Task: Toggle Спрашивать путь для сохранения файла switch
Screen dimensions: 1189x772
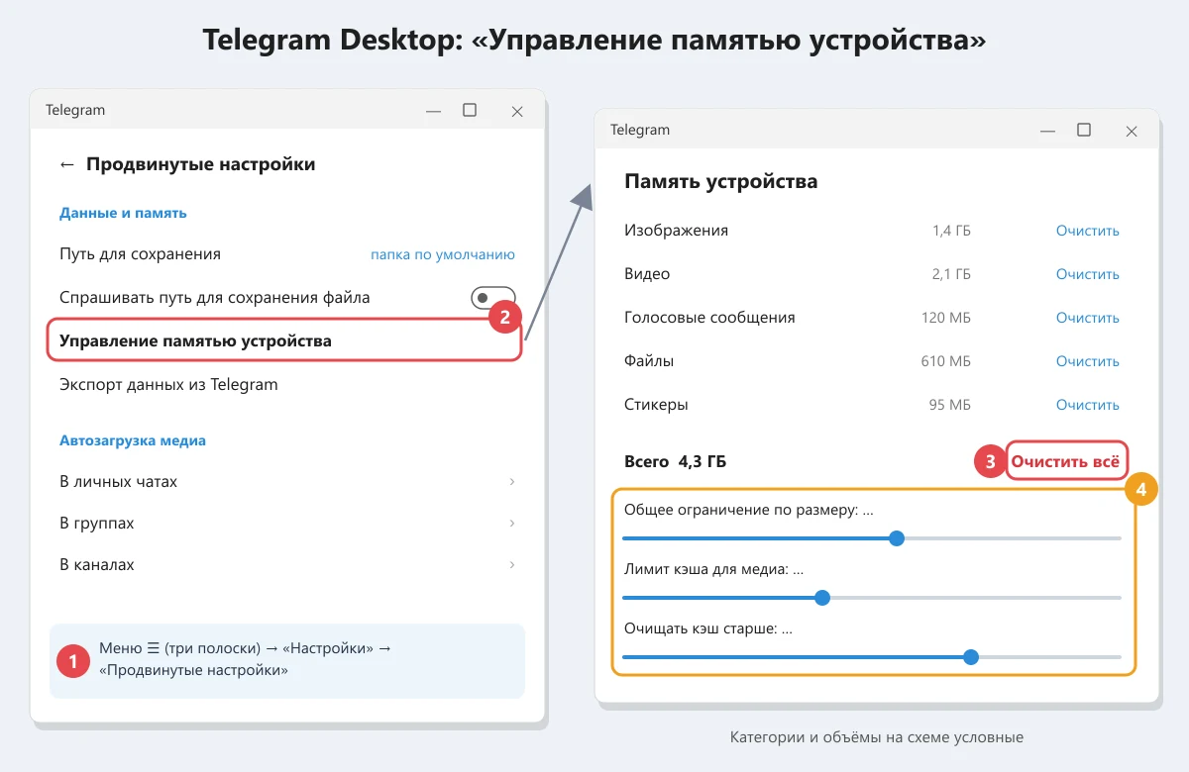Action: tap(492, 297)
